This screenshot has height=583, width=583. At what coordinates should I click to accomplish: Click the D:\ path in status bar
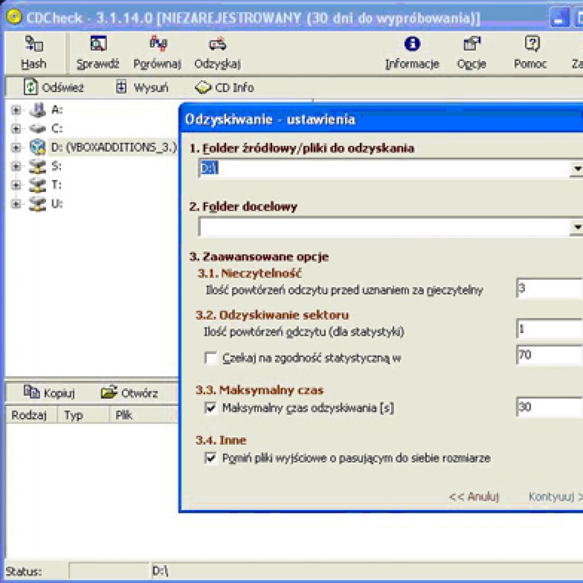[160, 570]
